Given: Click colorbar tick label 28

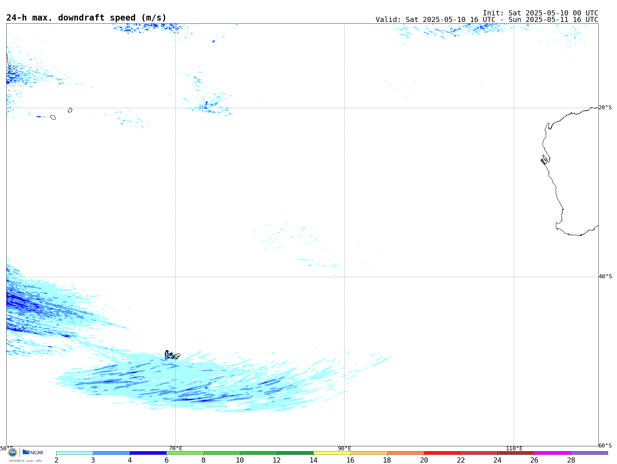Looking at the screenshot, I should point(571,460).
